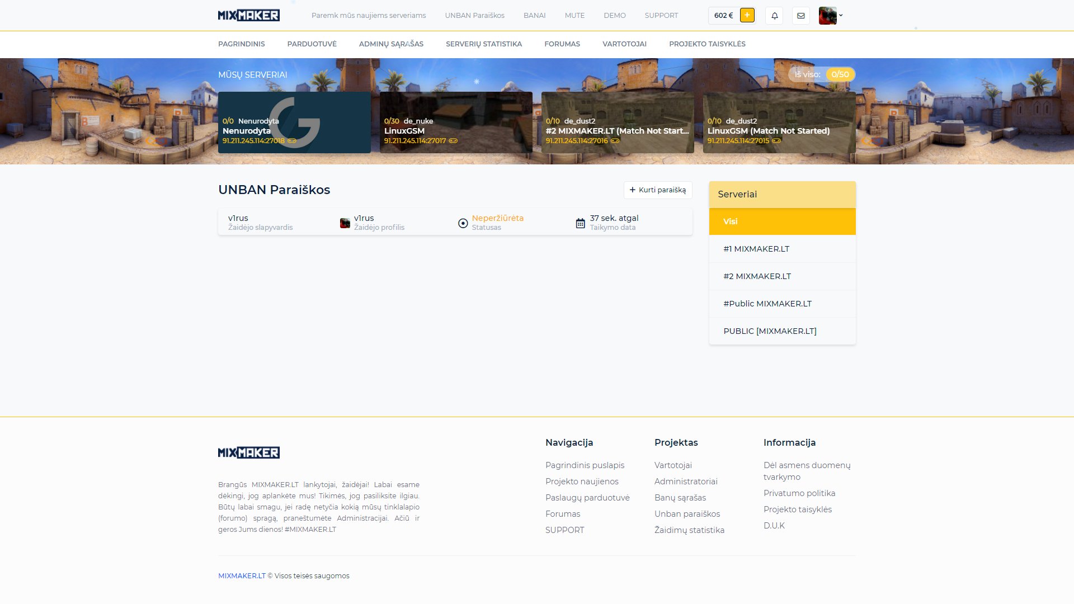This screenshot has width=1074, height=604.
Task: Open LinuxGSM (Match Not Started) server card
Action: [779, 122]
